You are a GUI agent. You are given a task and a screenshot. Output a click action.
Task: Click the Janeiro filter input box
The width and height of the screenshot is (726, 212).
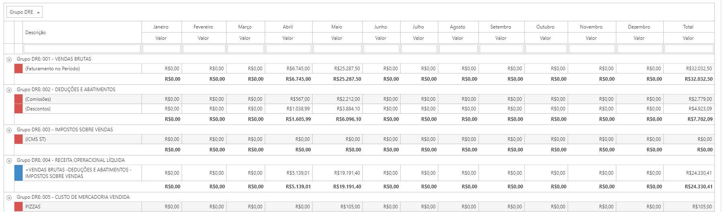pyautogui.click(x=162, y=49)
